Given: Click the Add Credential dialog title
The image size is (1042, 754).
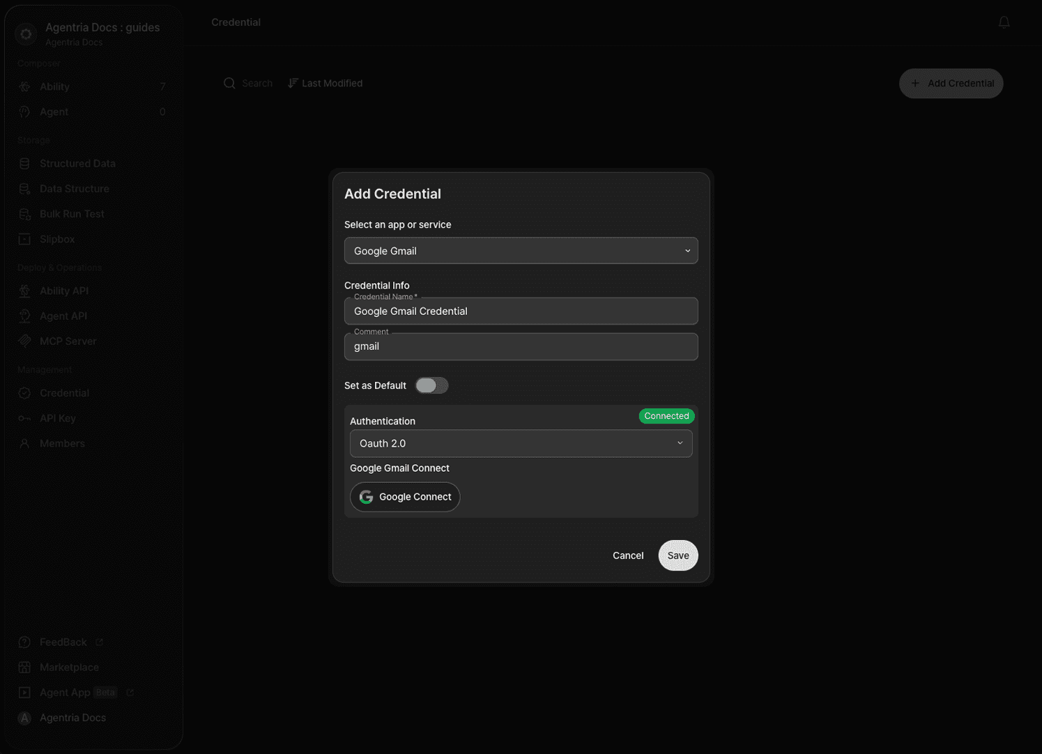Looking at the screenshot, I should (x=392, y=194).
